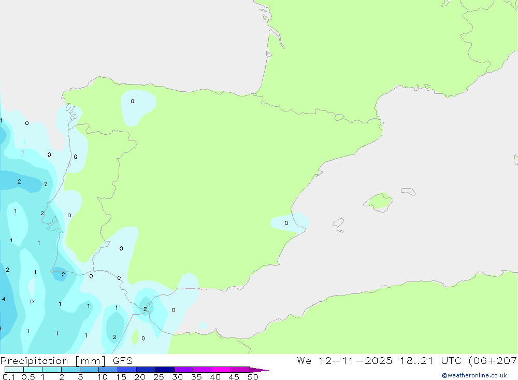Click the 'UTC' label
Image resolution: width=518 pixels, height=380 pixels.
452,360
